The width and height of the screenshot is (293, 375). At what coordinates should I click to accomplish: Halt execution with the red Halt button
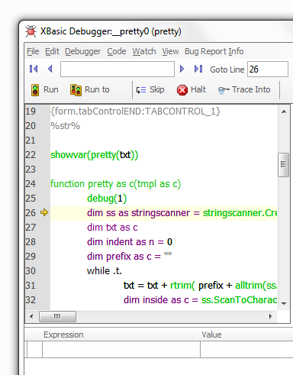pyautogui.click(x=192, y=90)
